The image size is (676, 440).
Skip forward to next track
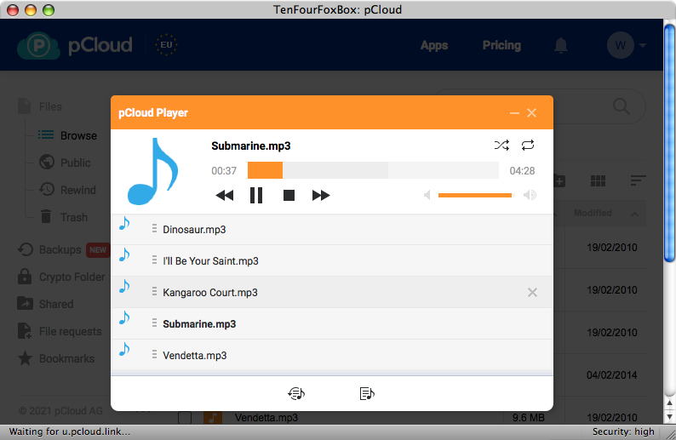(x=321, y=195)
